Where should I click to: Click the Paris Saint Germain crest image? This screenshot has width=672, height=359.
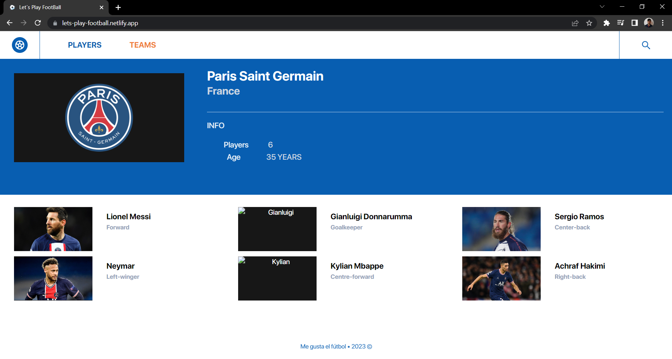(99, 118)
